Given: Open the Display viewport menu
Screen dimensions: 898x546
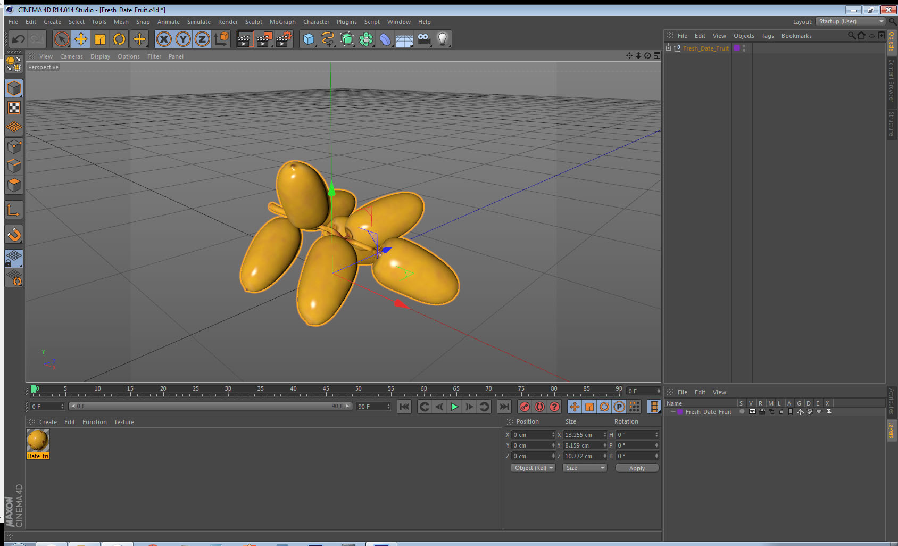Looking at the screenshot, I should (100, 56).
